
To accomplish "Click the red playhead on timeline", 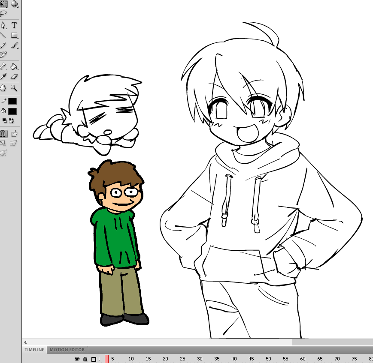I will point(106,359).
